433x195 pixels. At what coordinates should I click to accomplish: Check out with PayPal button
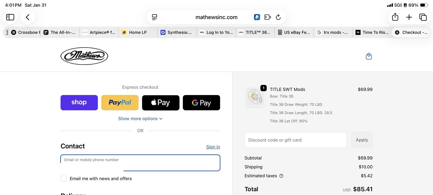[120, 103]
